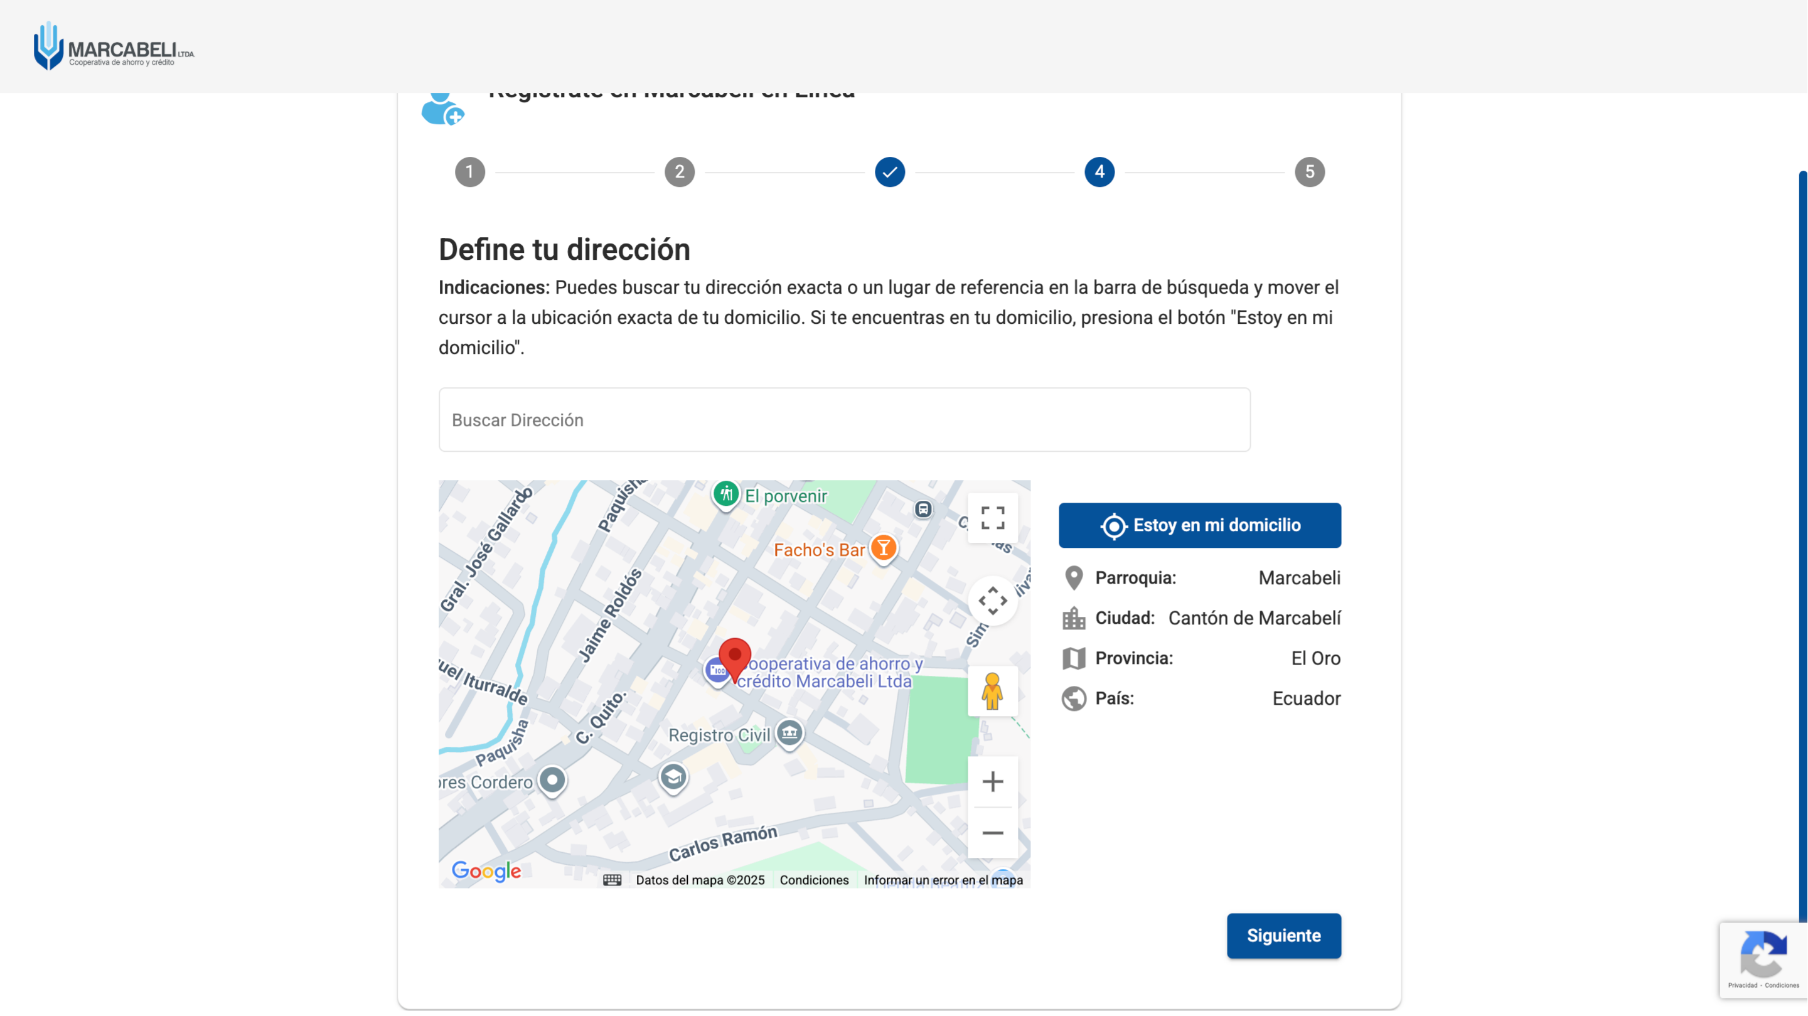Click the Siguiente button
Screen dimensions: 1808x1016
[x=1283, y=935]
